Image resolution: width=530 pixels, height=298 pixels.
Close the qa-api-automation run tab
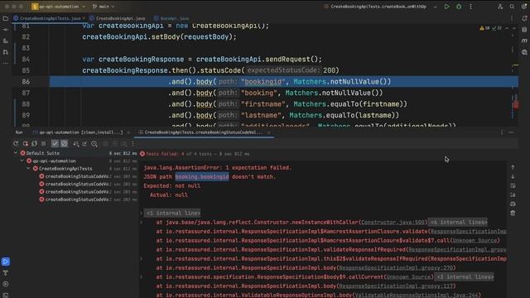[128, 132]
